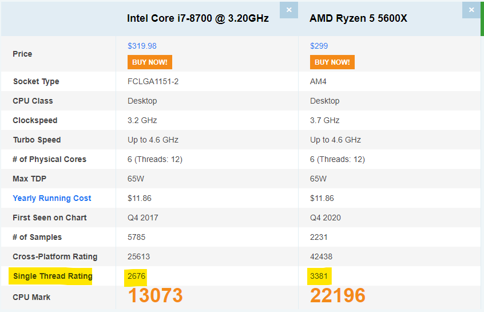Click the 2231 samples value

[x=319, y=237]
